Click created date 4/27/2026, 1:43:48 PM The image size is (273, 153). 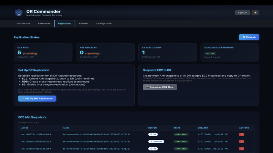(x=212, y=135)
